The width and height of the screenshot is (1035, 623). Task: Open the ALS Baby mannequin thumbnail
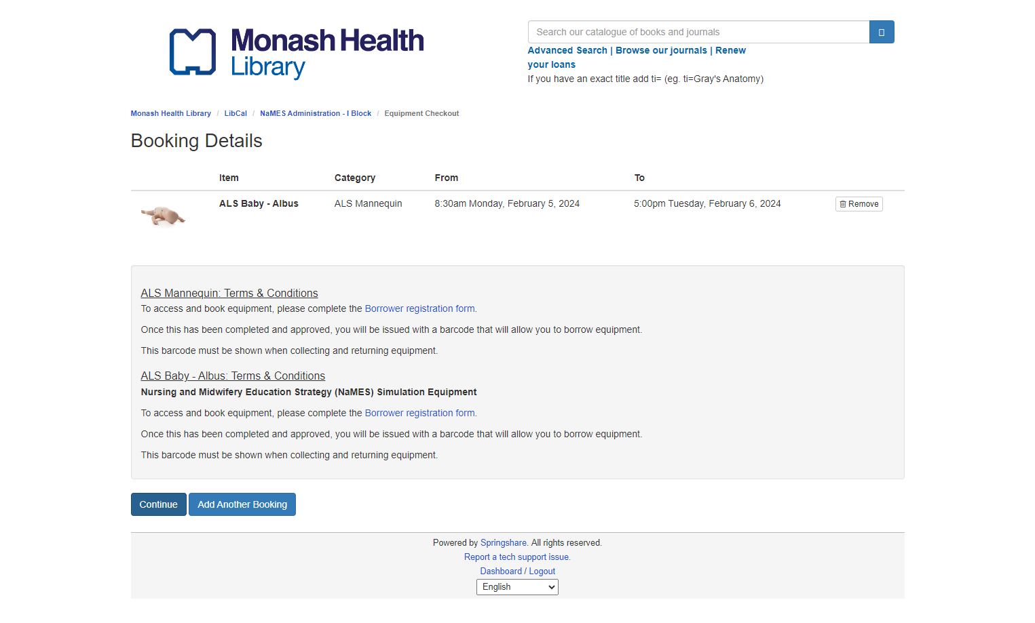pos(163,216)
